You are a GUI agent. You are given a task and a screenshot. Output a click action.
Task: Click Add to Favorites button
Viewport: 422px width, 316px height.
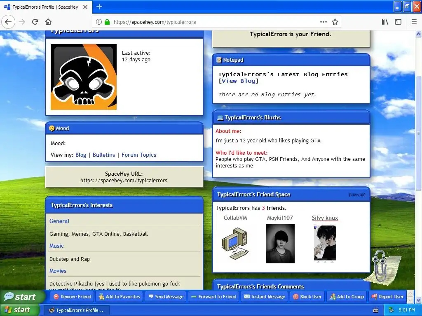coord(119,297)
